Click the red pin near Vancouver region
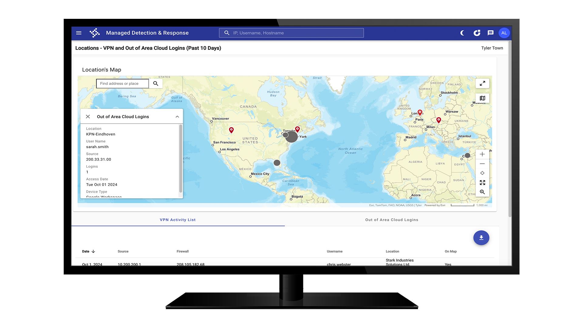 click(231, 130)
